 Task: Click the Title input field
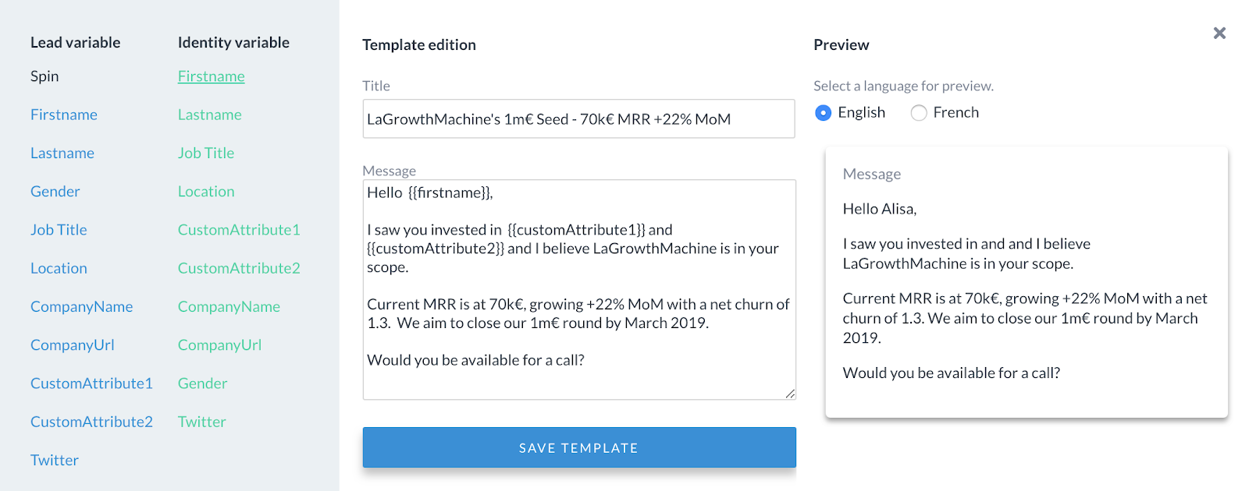[x=578, y=119]
